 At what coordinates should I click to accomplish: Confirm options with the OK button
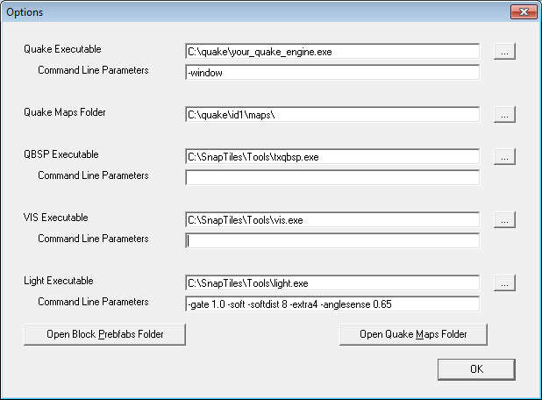click(476, 369)
